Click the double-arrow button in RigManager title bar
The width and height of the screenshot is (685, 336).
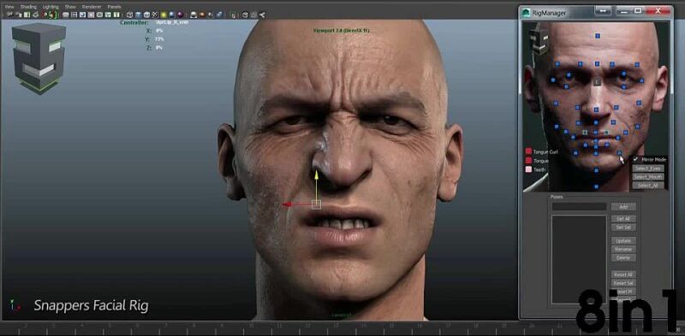604,10
